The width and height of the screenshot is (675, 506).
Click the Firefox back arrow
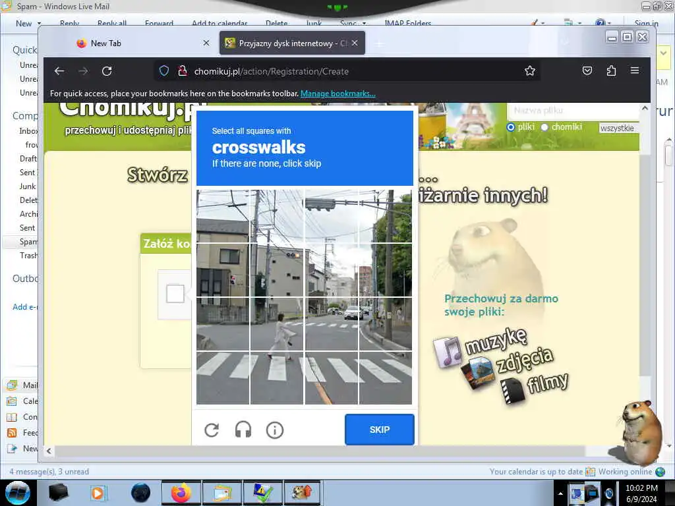pos(59,71)
